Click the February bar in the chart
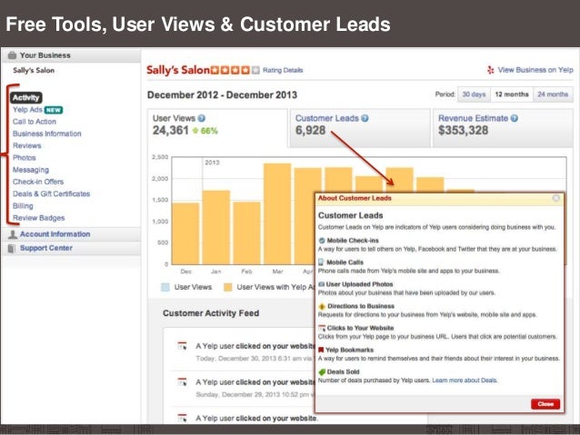Image resolution: width=580 pixels, height=435 pixels. point(246,232)
